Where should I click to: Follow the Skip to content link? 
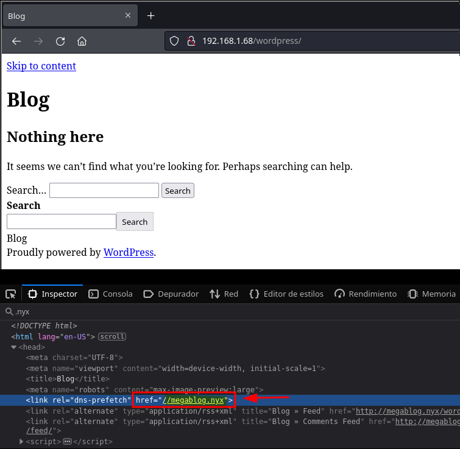point(41,66)
